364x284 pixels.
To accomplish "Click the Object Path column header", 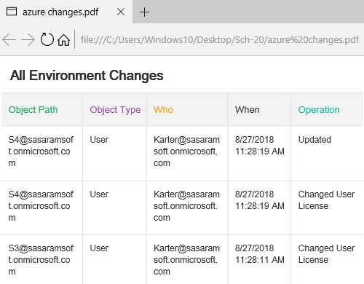I will pyautogui.click(x=33, y=110).
